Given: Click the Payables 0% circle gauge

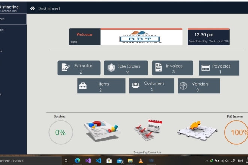Looking at the screenshot, I should point(61,132).
